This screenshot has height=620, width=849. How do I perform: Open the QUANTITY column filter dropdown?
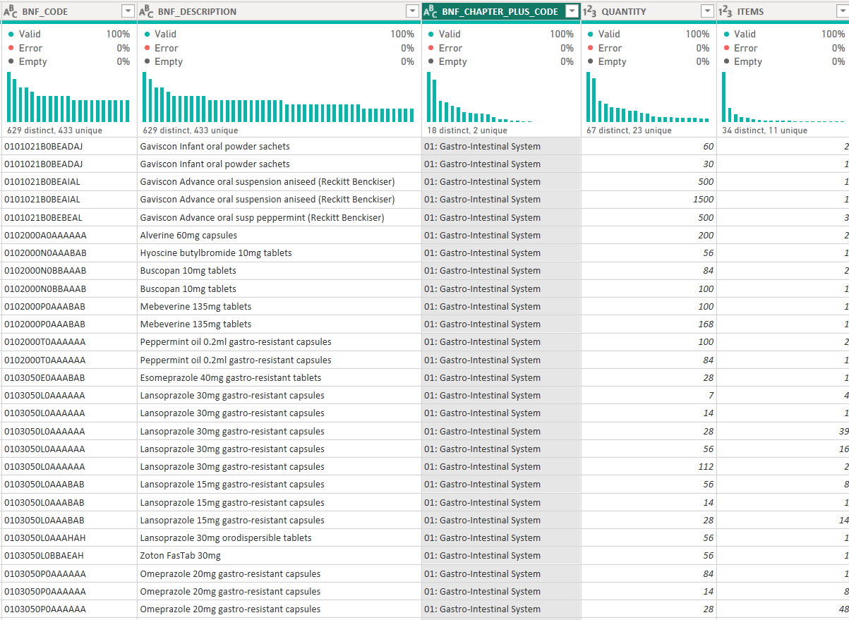click(x=707, y=11)
